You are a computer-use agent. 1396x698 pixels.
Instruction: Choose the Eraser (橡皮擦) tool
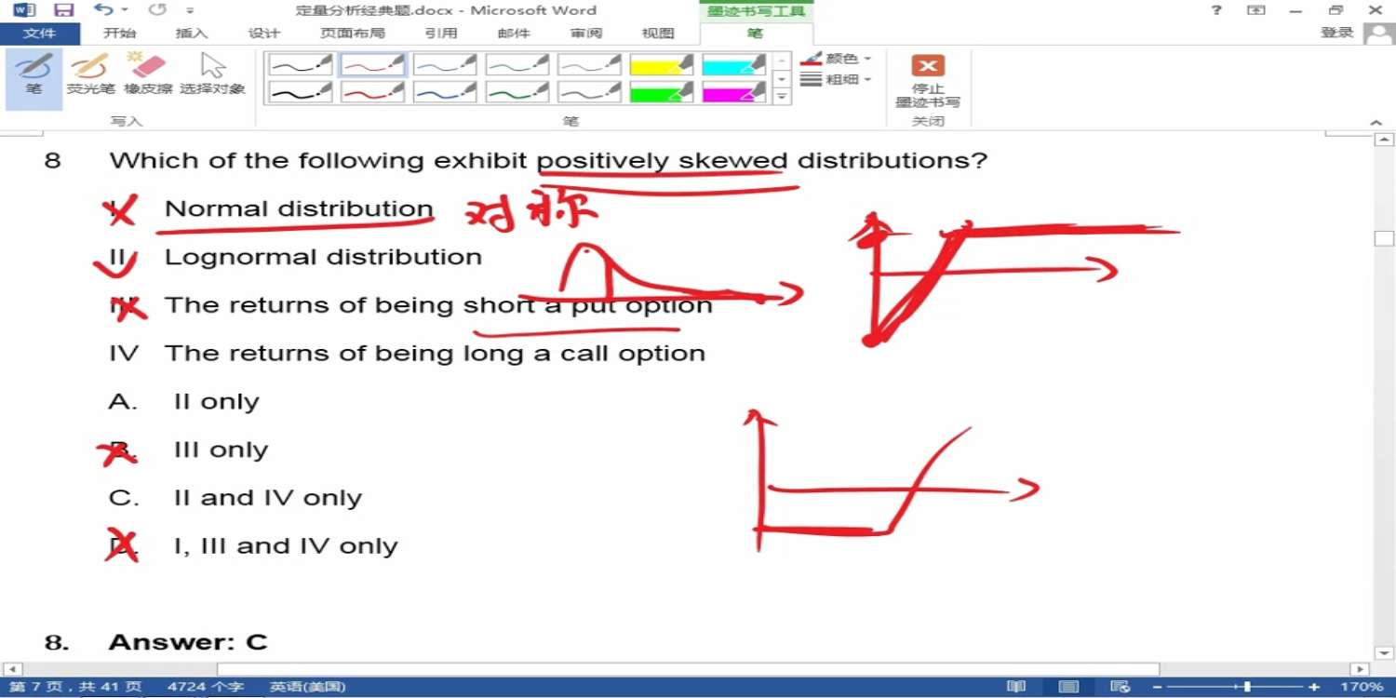pyautogui.click(x=148, y=75)
